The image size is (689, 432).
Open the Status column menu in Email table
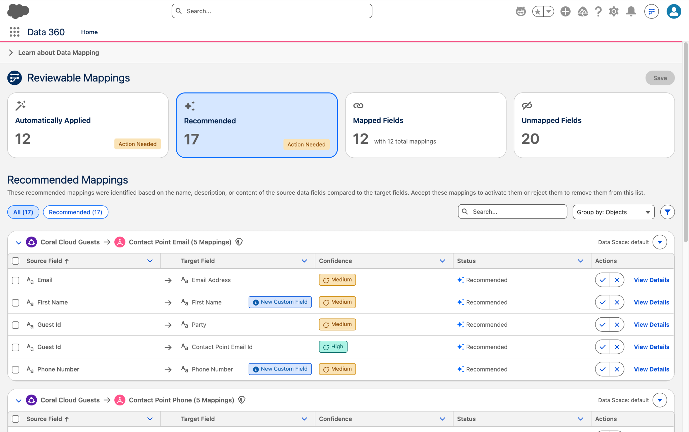[580, 261]
